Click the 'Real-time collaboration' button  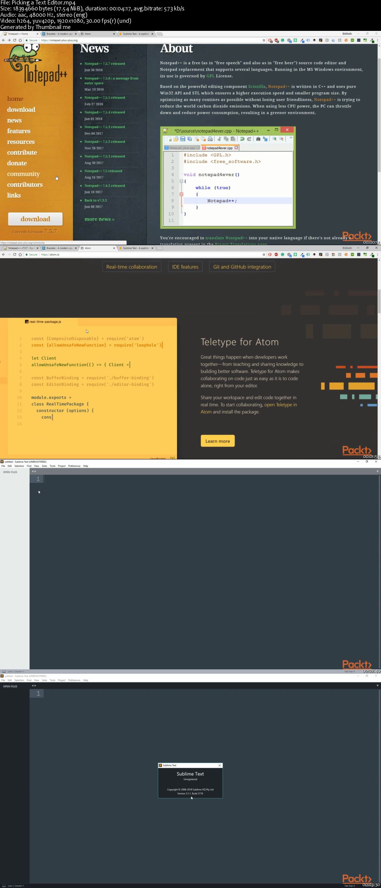(132, 267)
